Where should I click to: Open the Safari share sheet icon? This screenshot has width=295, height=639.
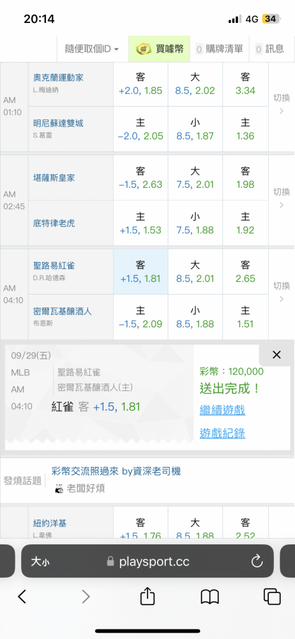[147, 597]
